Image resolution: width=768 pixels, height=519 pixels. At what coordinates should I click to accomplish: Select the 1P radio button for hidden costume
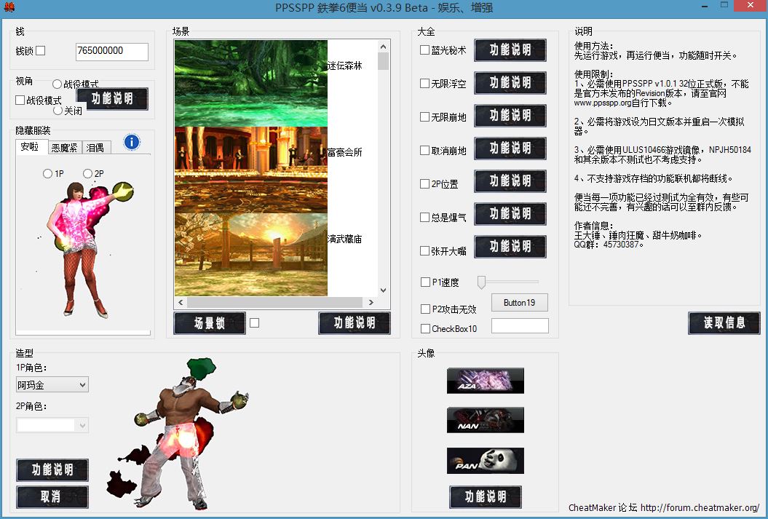click(x=48, y=174)
